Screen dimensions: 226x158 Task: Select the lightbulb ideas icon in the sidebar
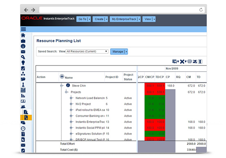coord(23,63)
